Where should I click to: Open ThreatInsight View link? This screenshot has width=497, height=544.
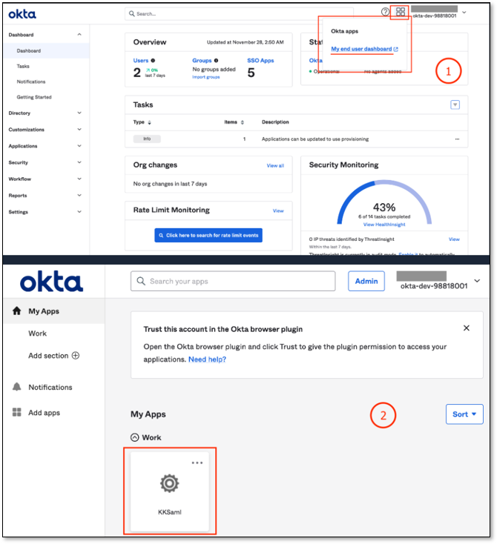point(454,239)
